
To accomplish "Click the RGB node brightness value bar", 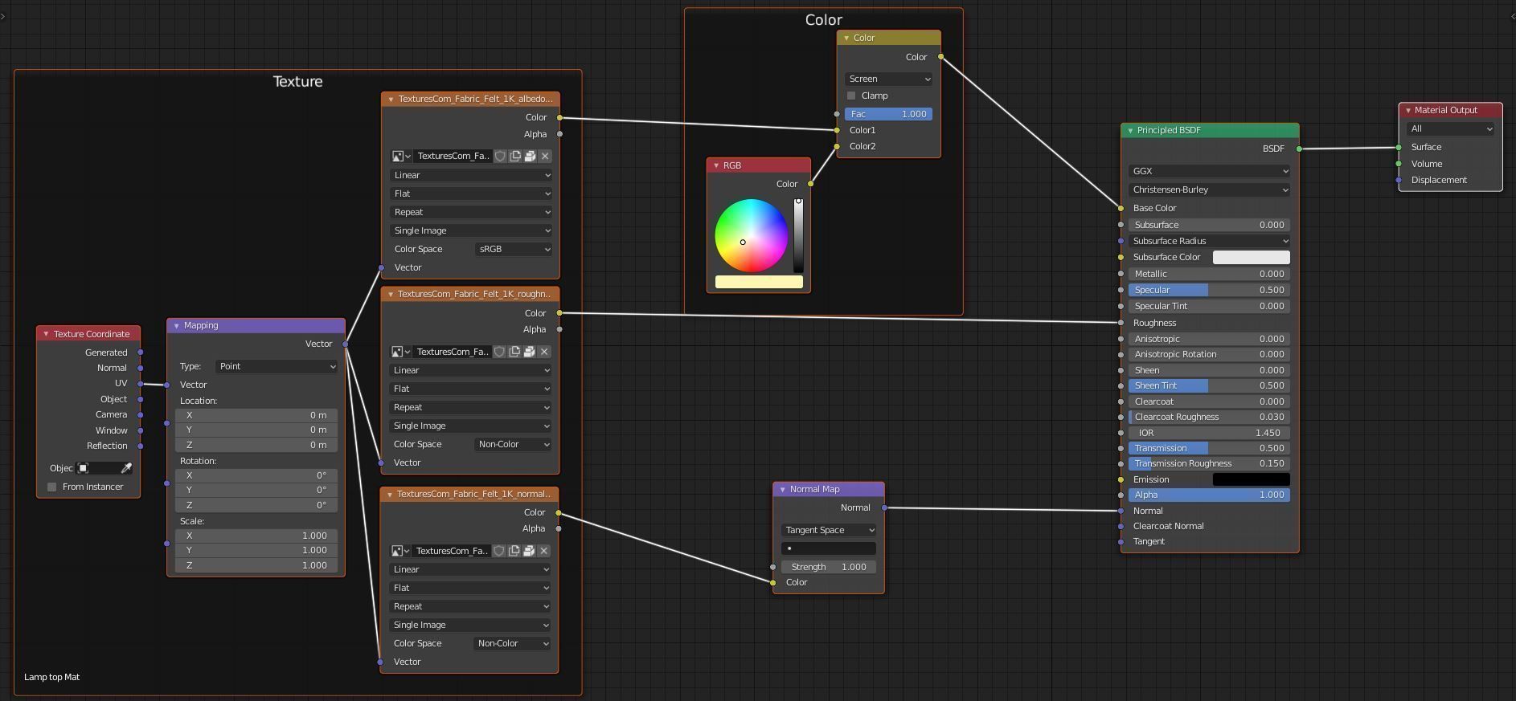I will (798, 235).
